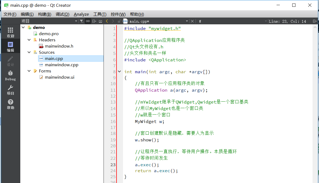Select the Forms folder label

[x=45, y=71]
